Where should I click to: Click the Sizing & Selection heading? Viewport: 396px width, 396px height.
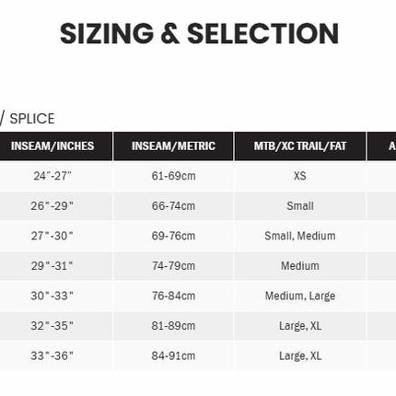(200, 33)
